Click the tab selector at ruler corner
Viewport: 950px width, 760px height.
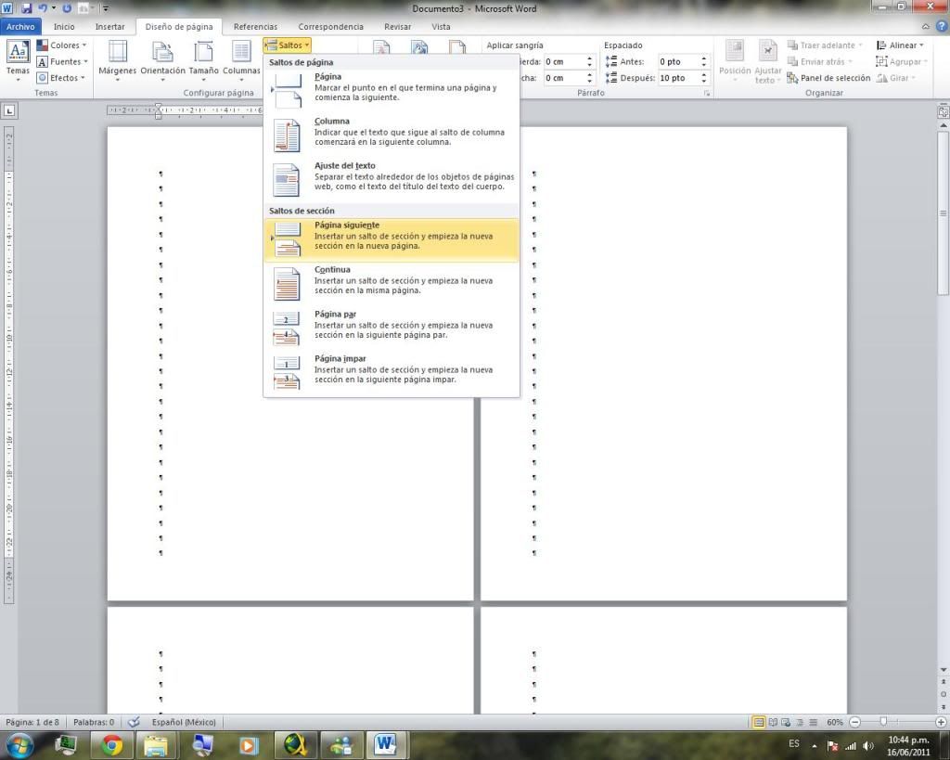pos(9,110)
